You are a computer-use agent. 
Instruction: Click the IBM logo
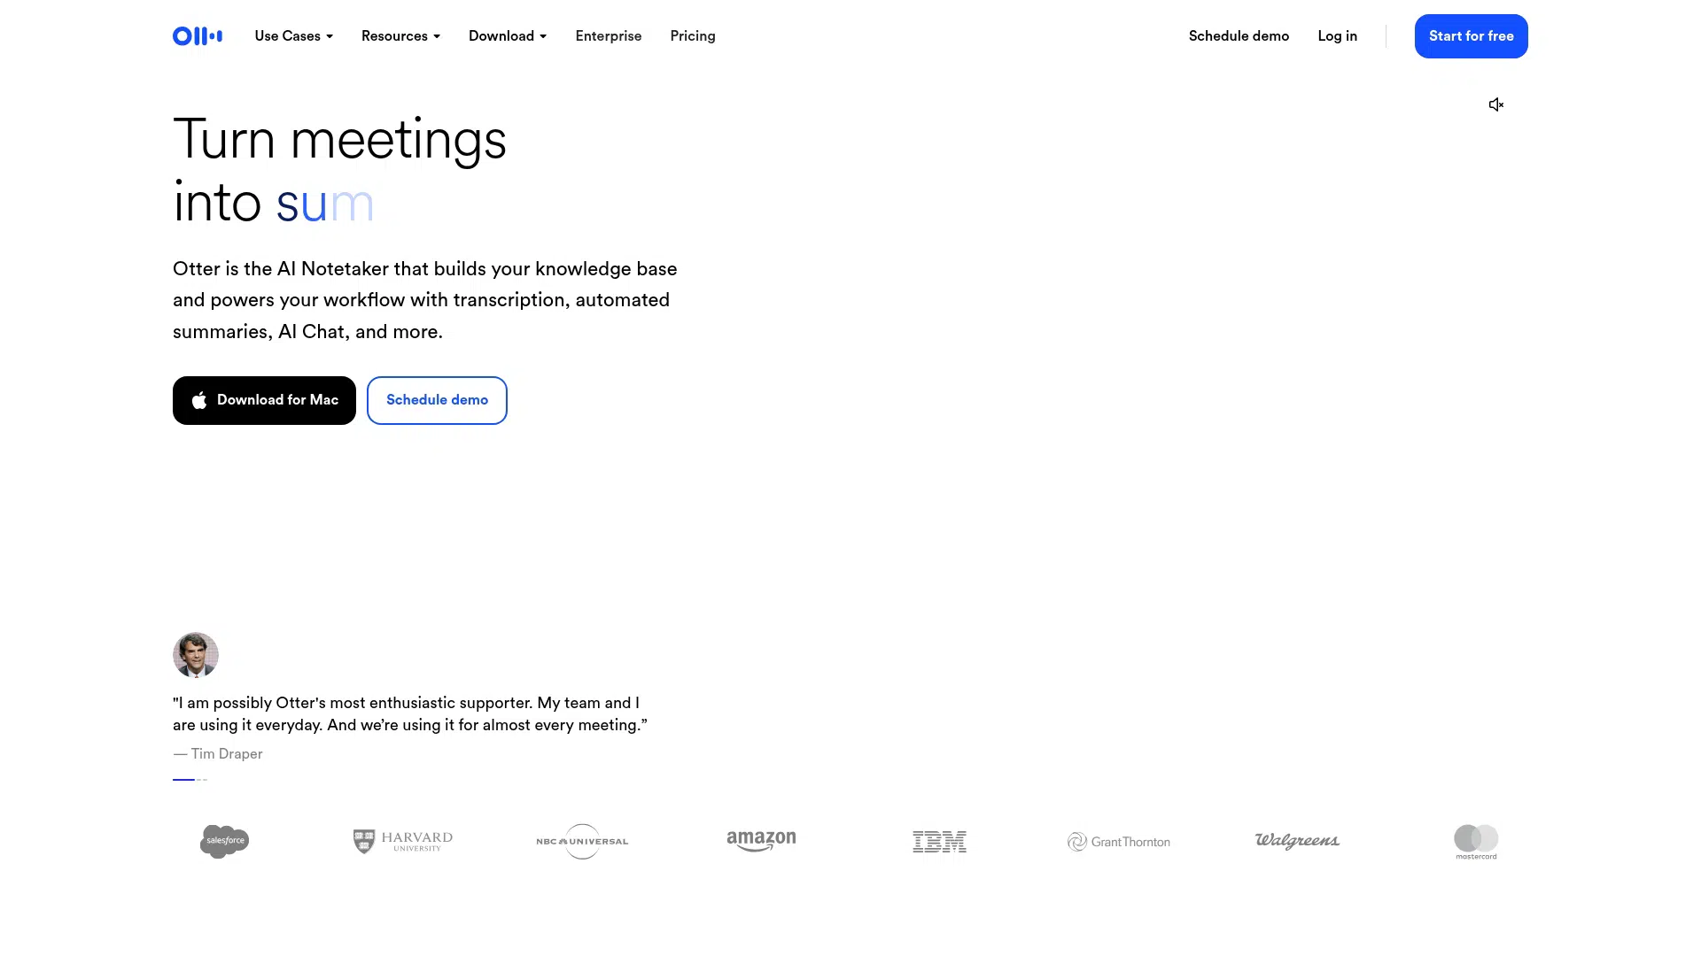(939, 842)
